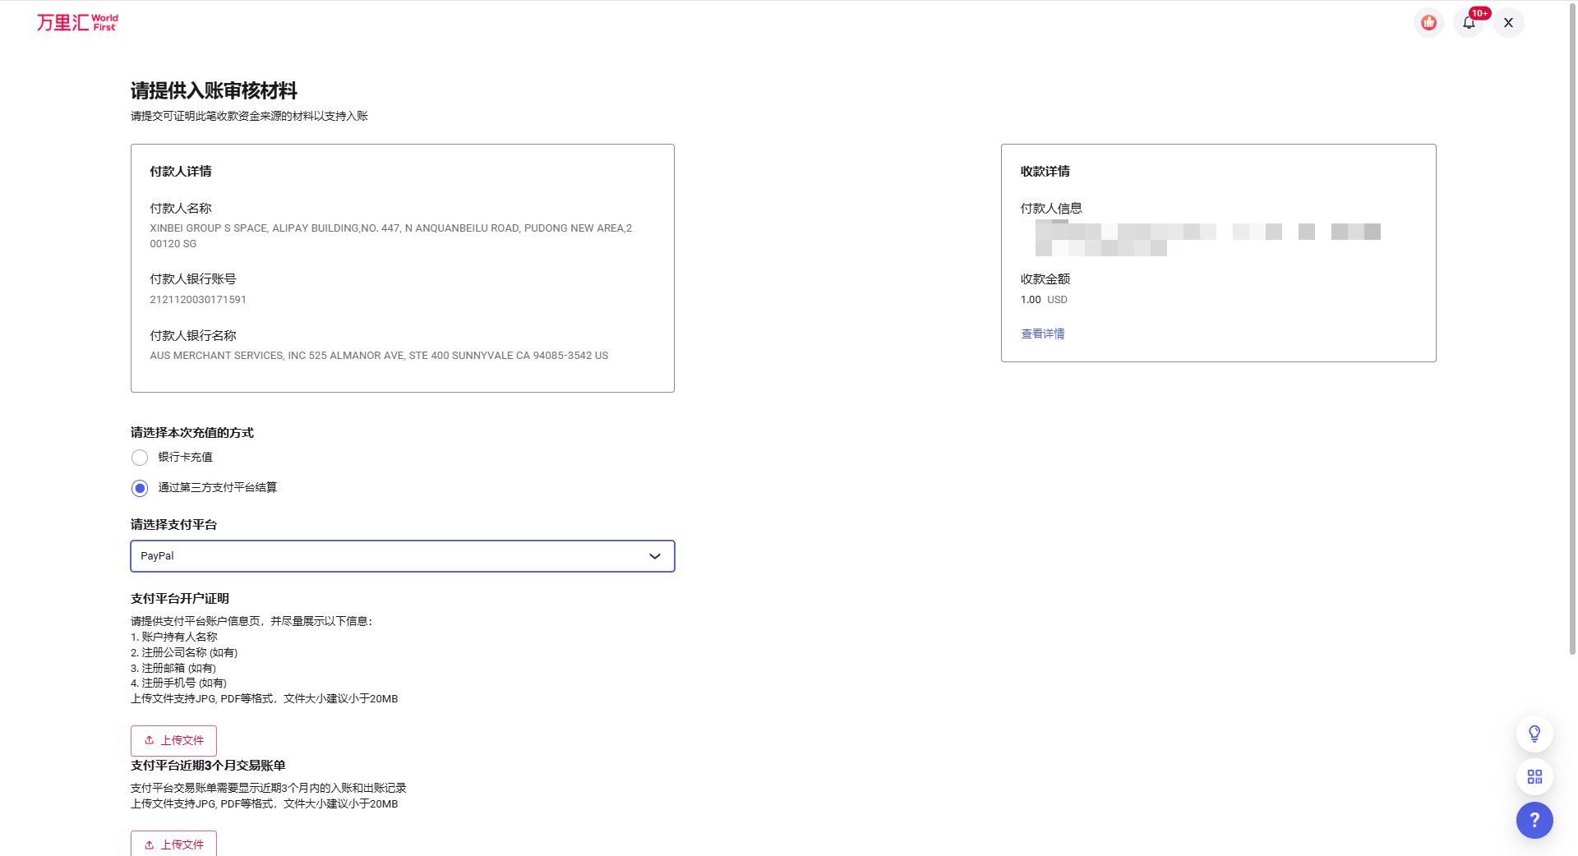Click 上传文件 under 支付平台开户证明
1578x856 pixels.
point(173,740)
